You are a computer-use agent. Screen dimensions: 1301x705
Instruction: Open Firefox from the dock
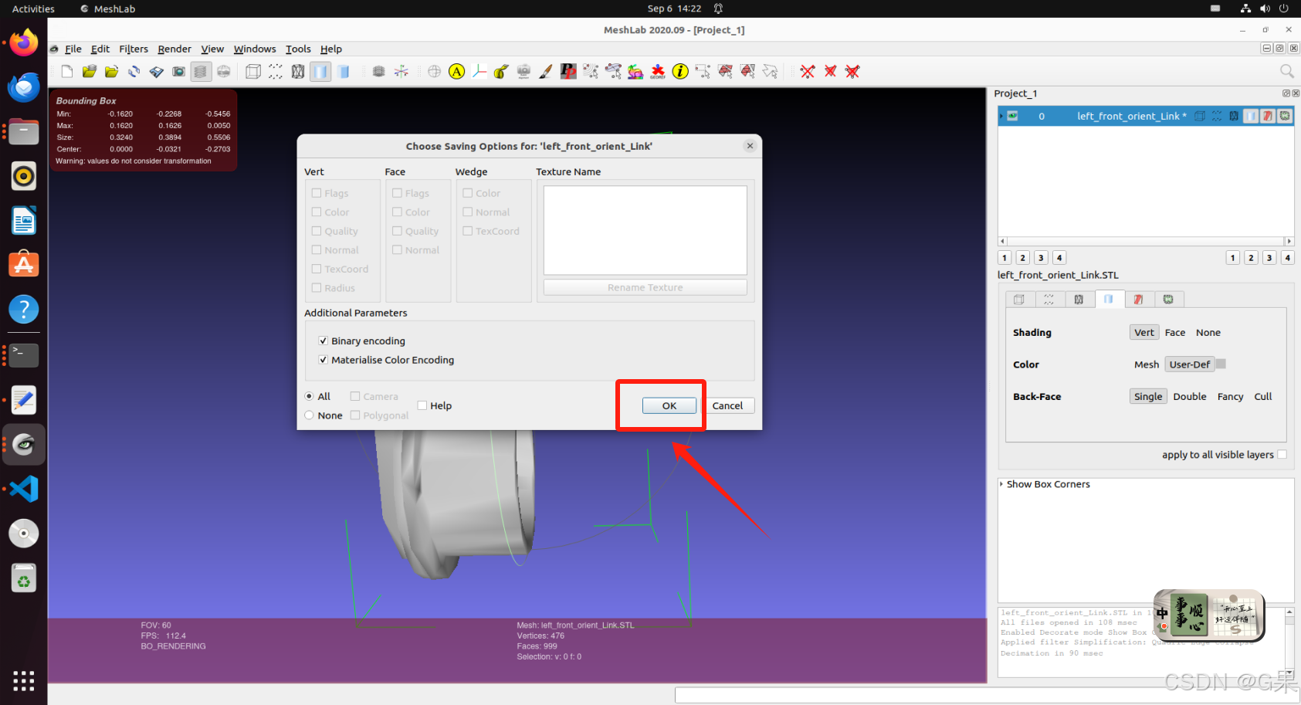click(x=24, y=42)
